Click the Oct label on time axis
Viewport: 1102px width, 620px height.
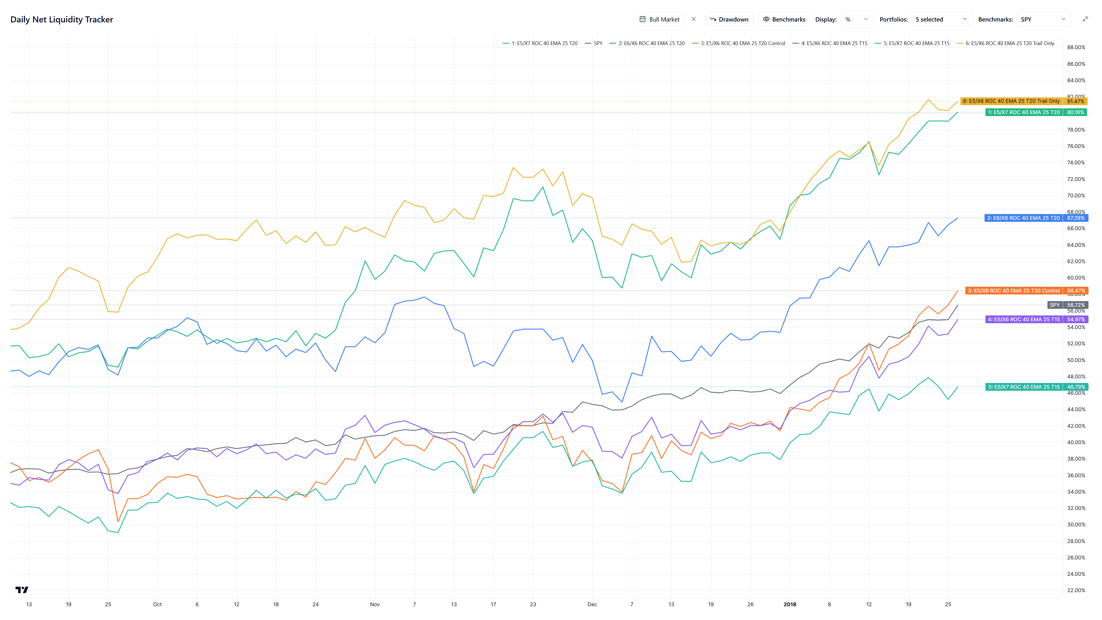tap(157, 604)
